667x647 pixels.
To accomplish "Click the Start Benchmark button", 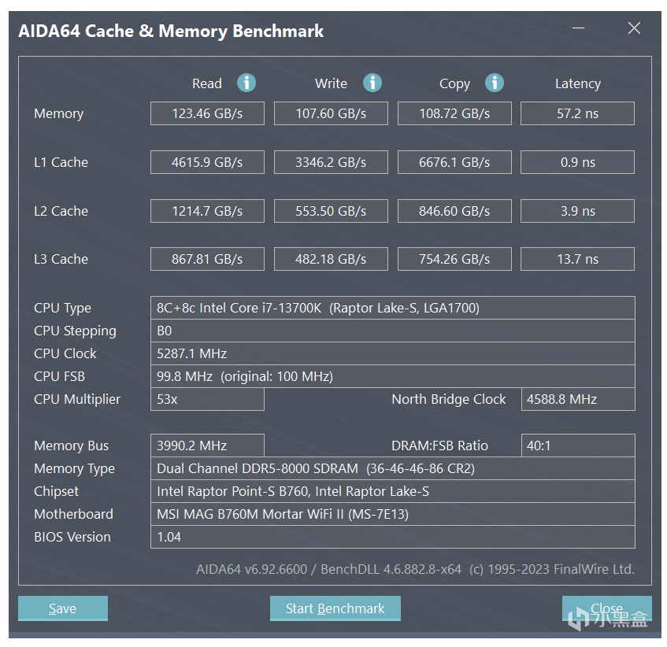I will tap(335, 608).
